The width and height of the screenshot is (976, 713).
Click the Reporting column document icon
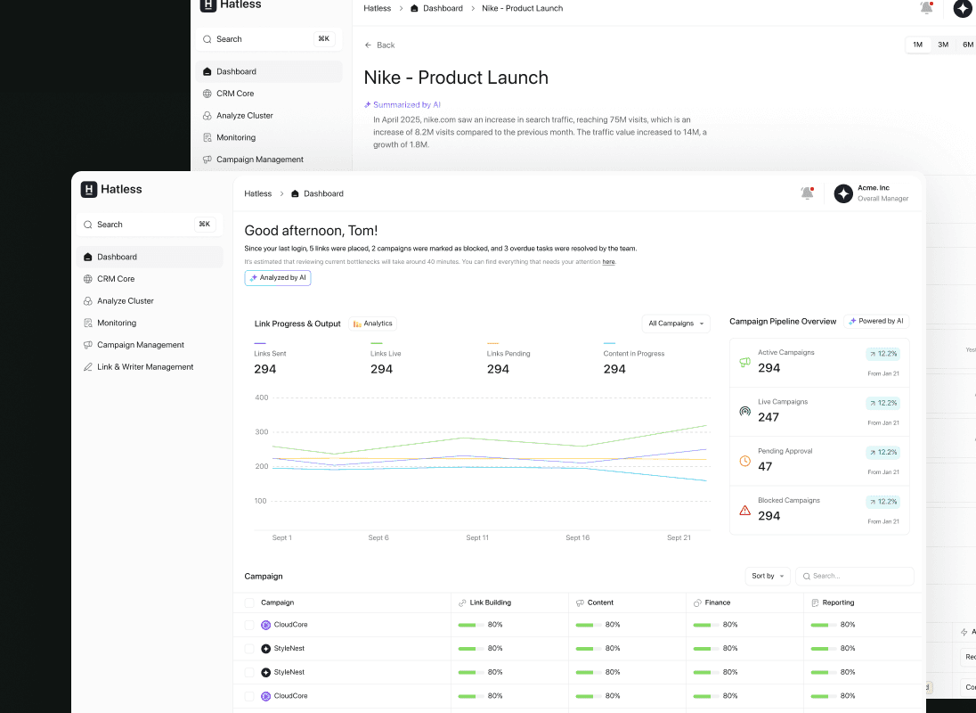coord(815,602)
